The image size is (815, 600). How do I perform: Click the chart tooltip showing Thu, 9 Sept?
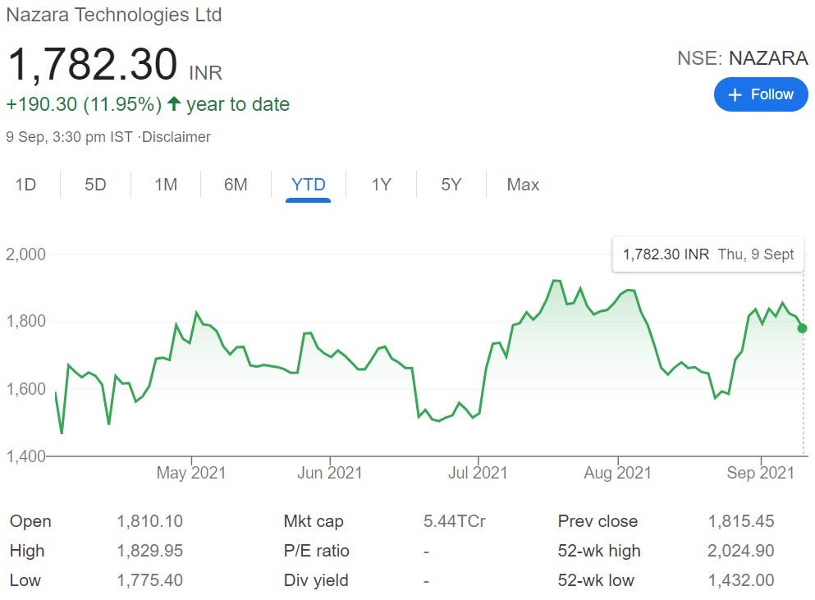tap(708, 254)
